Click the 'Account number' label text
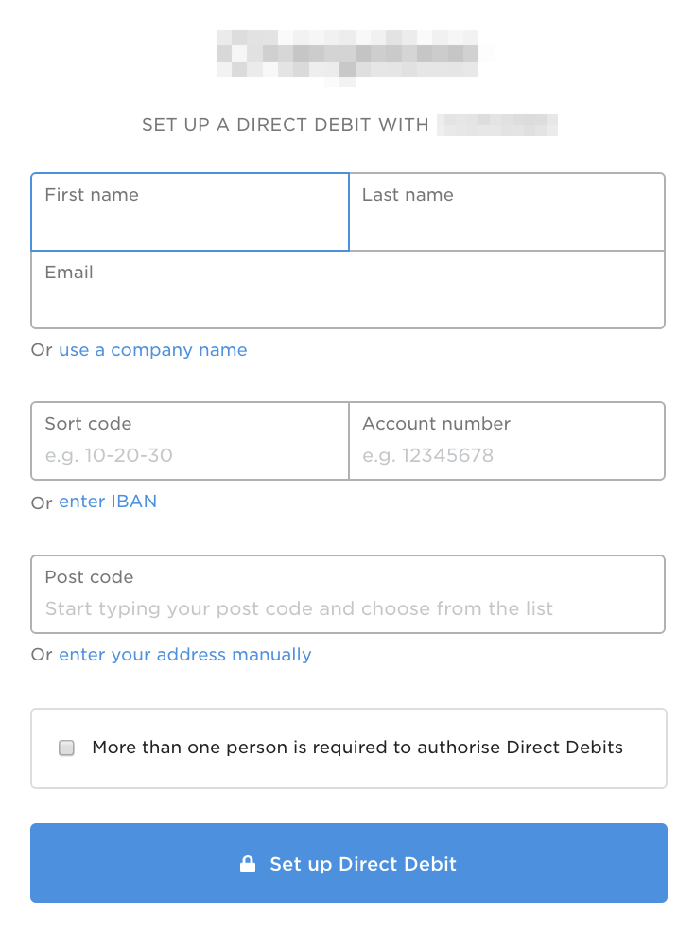The height and width of the screenshot is (933, 695). pos(436,424)
